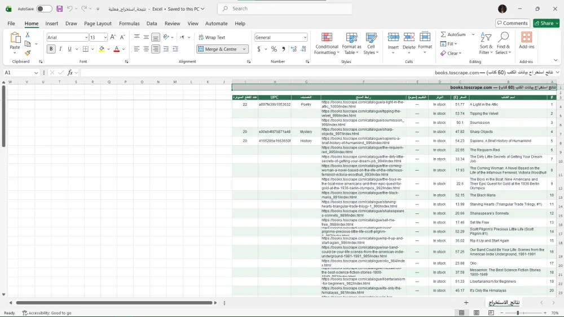Click the Orientation text angle icon
The height and width of the screenshot is (317, 564).
point(166,37)
